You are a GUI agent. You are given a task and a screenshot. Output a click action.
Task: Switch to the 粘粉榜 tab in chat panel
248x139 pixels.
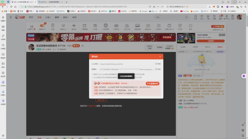coord(220,47)
